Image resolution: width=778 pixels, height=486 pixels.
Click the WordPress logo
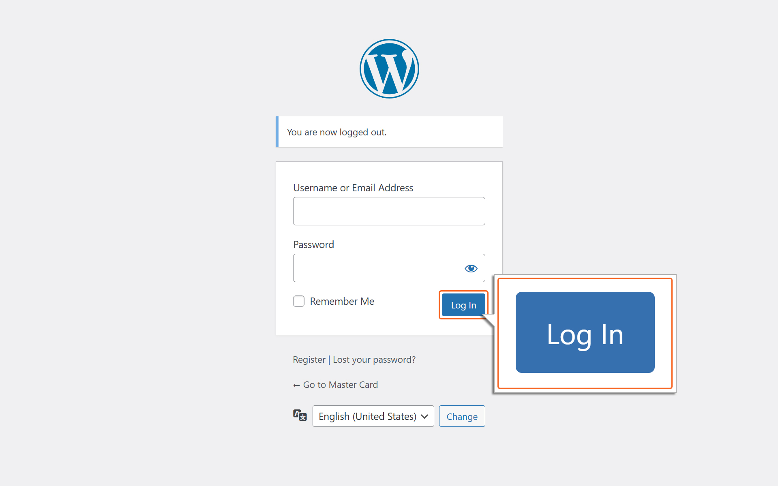click(x=389, y=69)
